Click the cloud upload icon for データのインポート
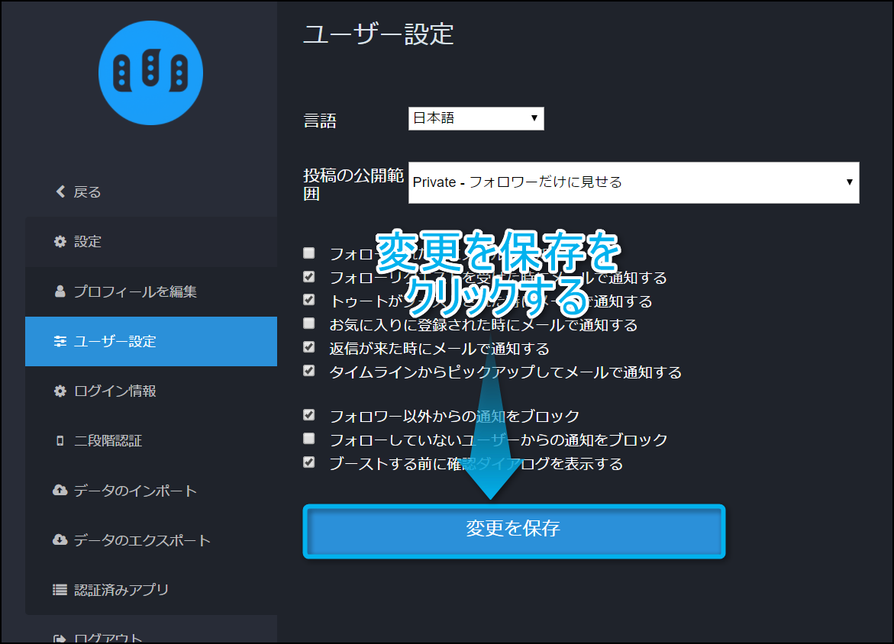This screenshot has height=644, width=894. click(60, 491)
